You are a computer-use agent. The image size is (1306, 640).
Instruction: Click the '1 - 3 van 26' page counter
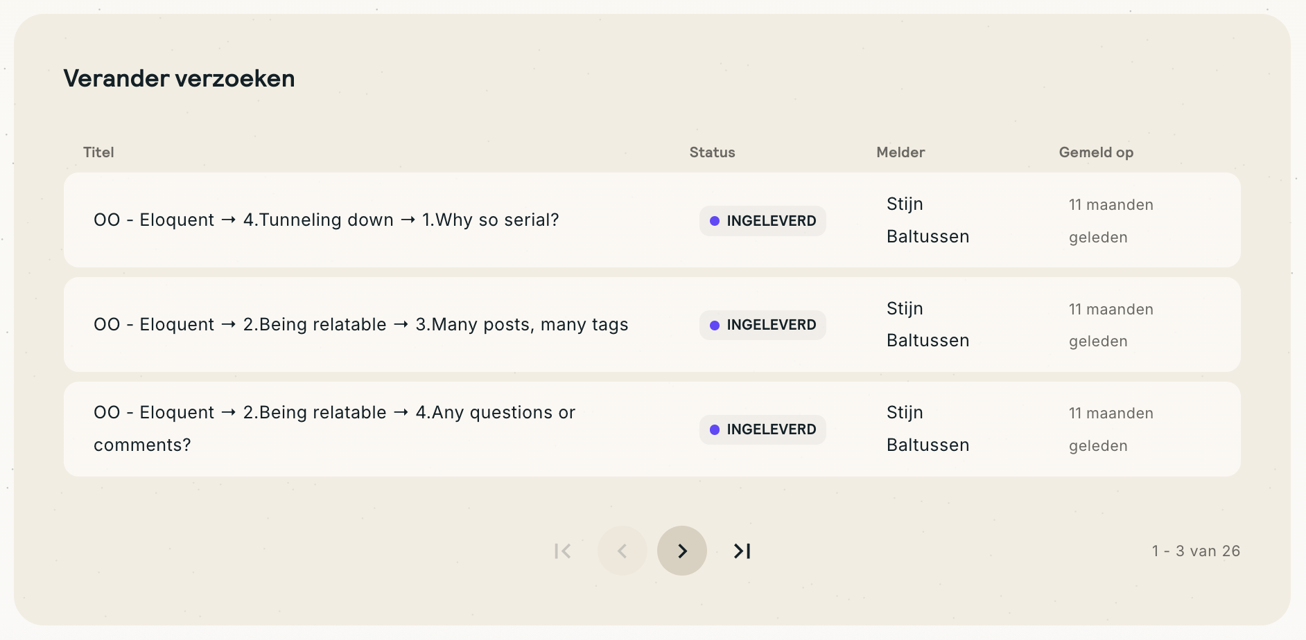pyautogui.click(x=1196, y=551)
